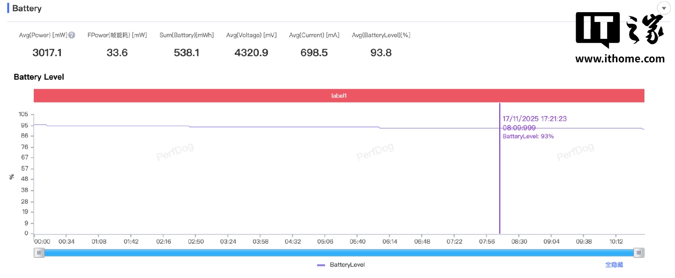
Task: Toggle the BatteryLevel series in the legend
Action: (x=347, y=265)
